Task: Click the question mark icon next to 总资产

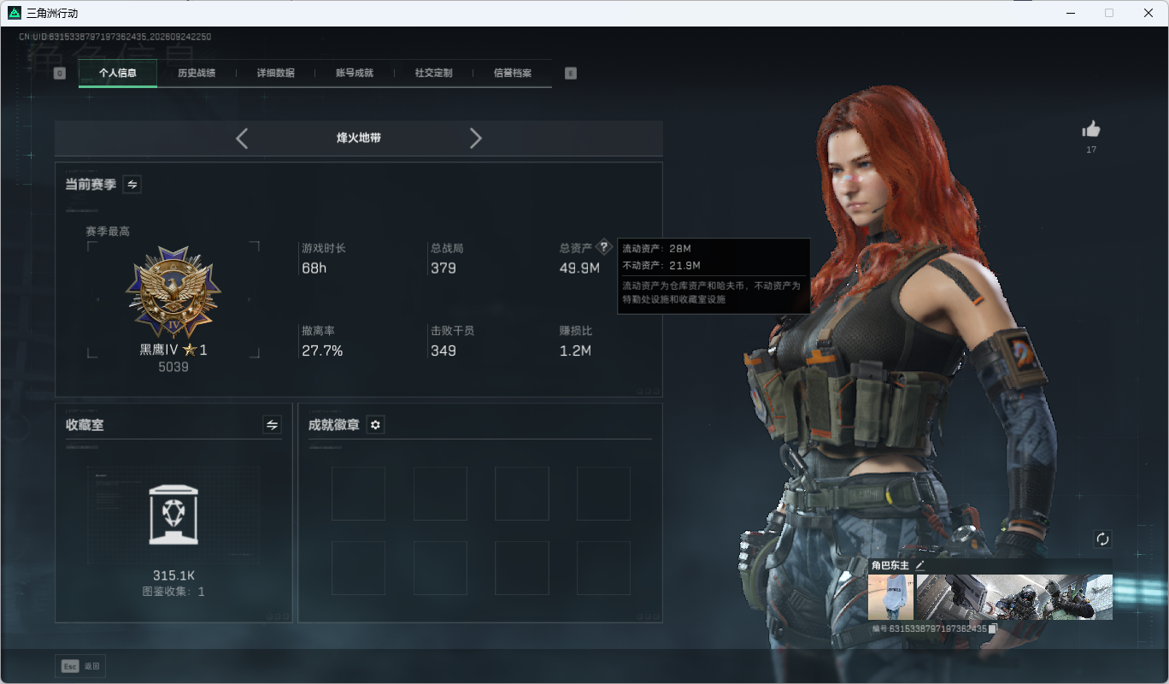Action: (604, 247)
